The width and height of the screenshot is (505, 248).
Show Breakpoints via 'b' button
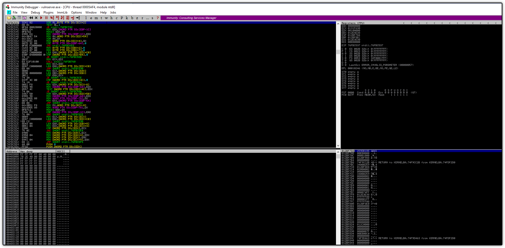[x=132, y=18]
